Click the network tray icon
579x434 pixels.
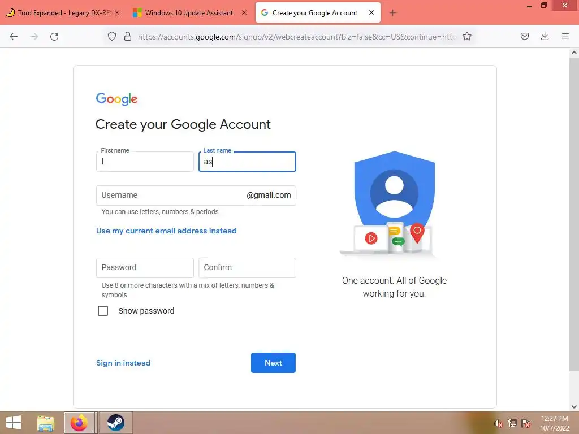(x=512, y=423)
